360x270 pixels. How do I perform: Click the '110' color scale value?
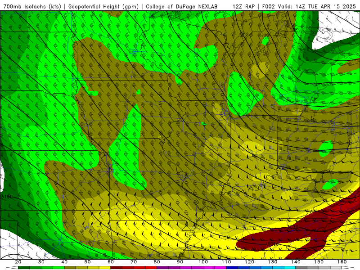(226, 262)
